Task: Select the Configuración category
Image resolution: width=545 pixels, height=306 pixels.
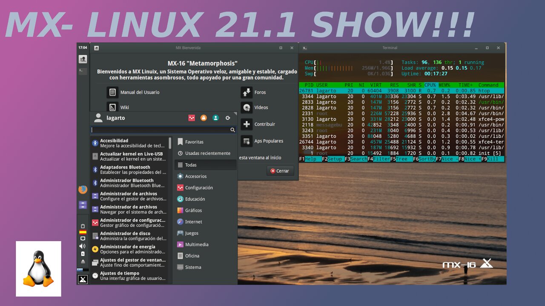Action: [x=206, y=187]
